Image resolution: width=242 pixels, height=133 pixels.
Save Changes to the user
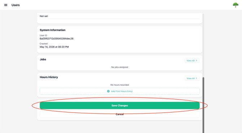tap(120, 106)
